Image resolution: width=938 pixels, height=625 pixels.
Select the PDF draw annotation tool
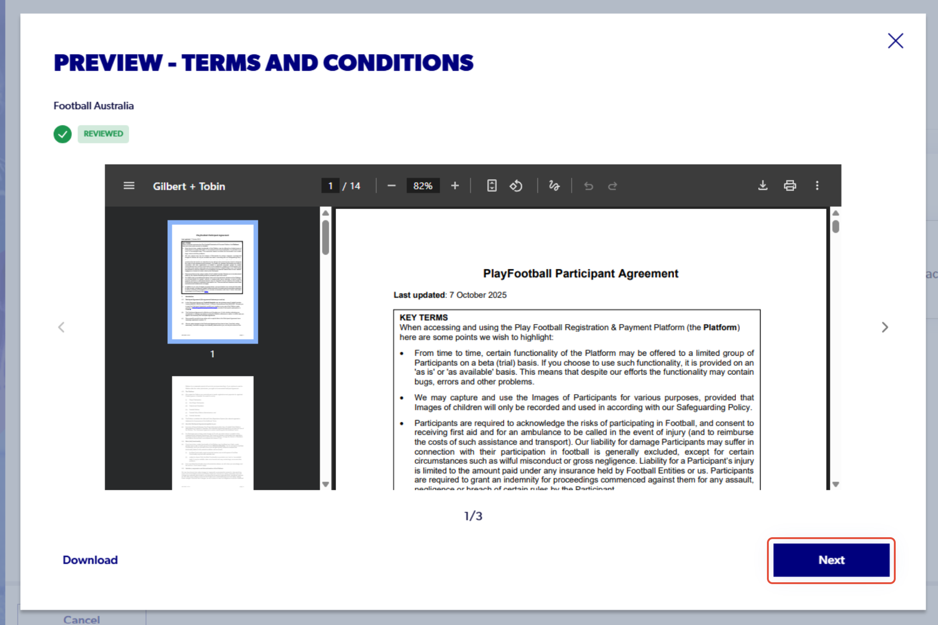(x=554, y=186)
